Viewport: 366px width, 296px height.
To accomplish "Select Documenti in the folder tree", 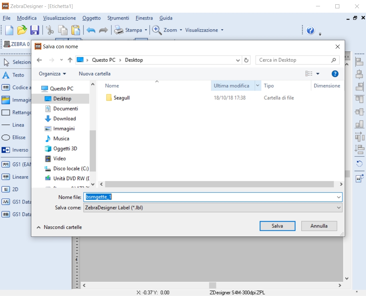I will pyautogui.click(x=61, y=109).
